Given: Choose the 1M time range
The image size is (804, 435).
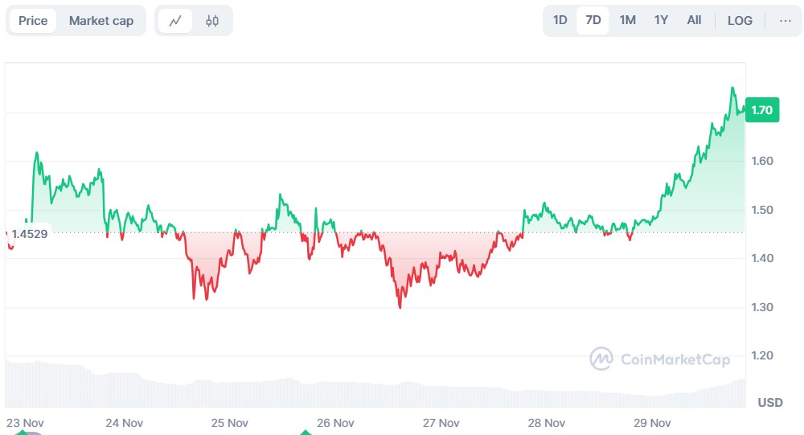Looking at the screenshot, I should [x=628, y=21].
